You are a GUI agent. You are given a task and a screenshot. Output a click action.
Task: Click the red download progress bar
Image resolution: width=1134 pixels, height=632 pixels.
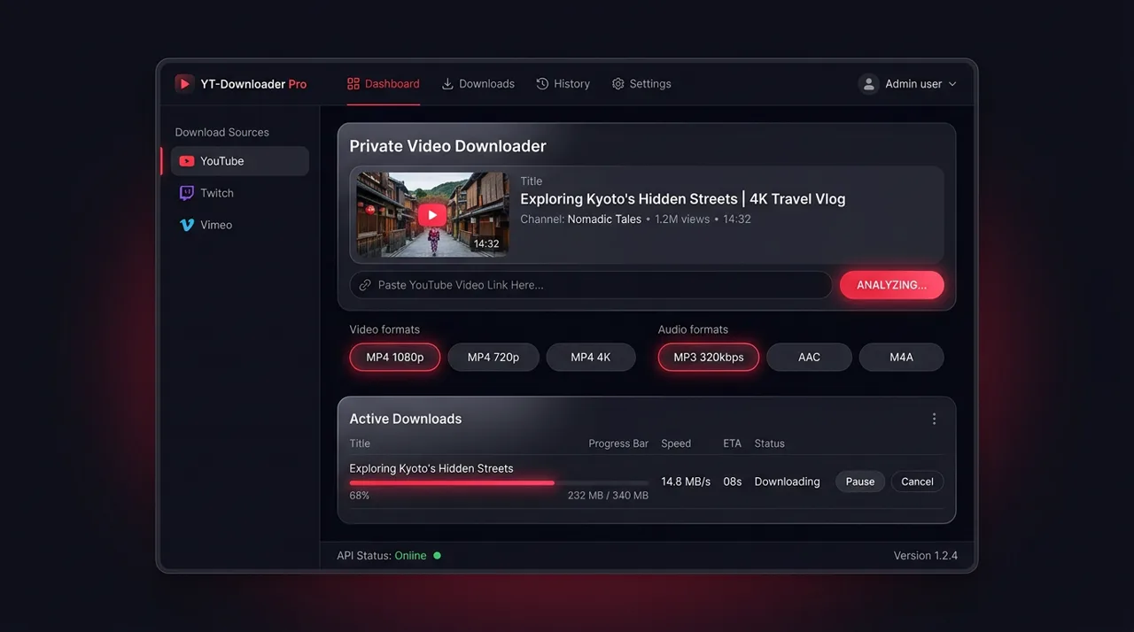(x=452, y=483)
